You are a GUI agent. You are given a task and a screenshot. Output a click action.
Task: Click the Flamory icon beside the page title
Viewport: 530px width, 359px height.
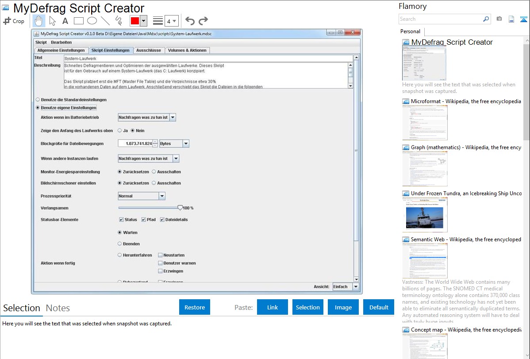5,8
